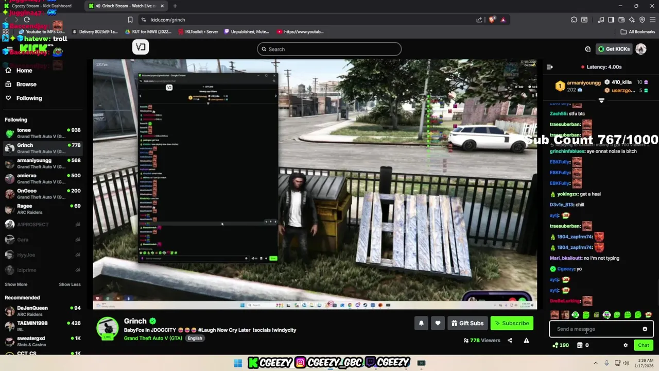Click the Delivery 8023d9 bookmark

point(95,31)
